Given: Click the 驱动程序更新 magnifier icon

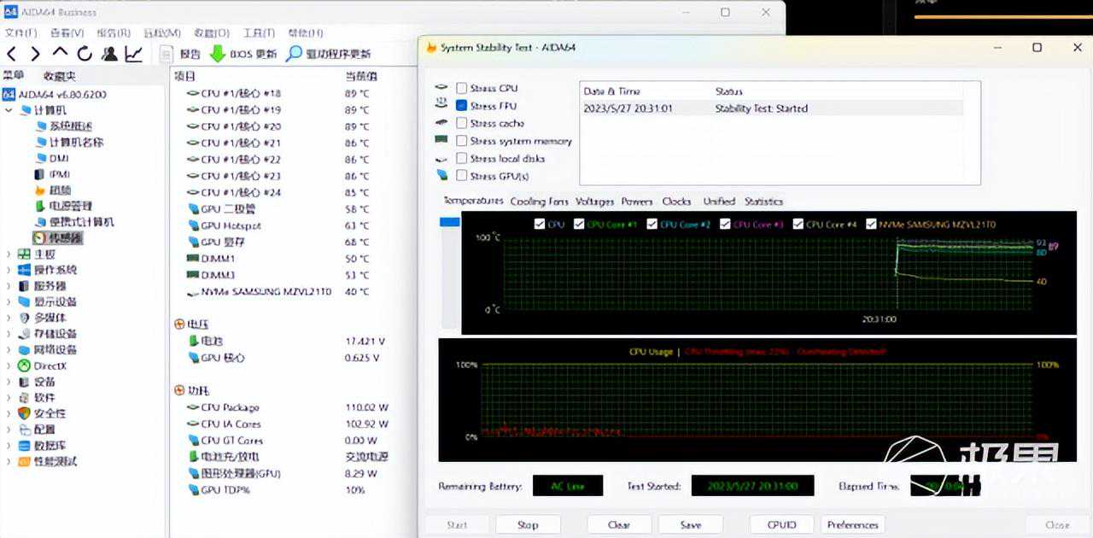Looking at the screenshot, I should (x=294, y=54).
